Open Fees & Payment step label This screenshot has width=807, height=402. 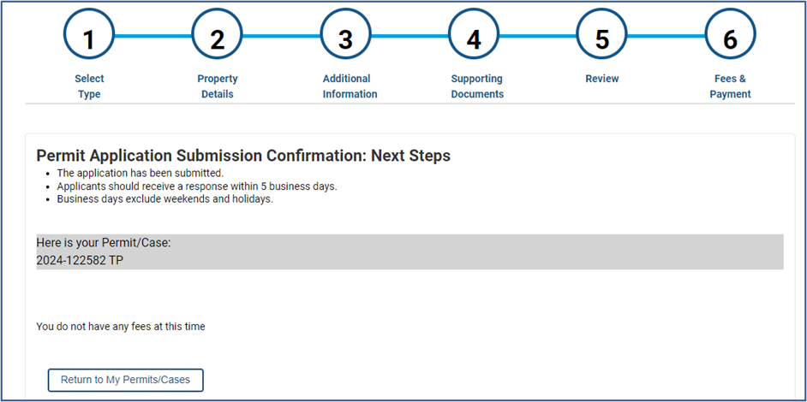coord(730,86)
